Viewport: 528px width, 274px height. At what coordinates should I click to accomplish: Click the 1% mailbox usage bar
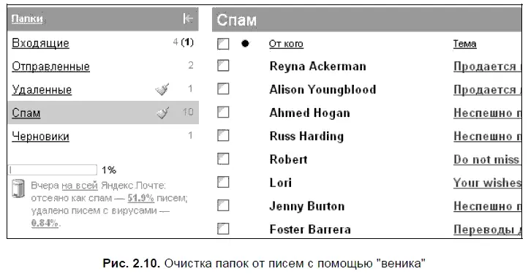[53, 170]
